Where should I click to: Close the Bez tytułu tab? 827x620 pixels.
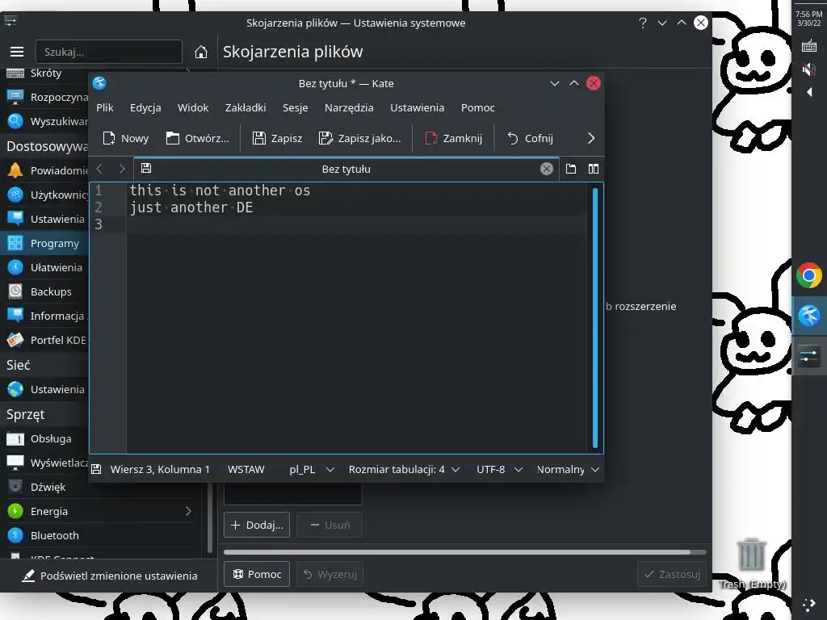point(547,169)
